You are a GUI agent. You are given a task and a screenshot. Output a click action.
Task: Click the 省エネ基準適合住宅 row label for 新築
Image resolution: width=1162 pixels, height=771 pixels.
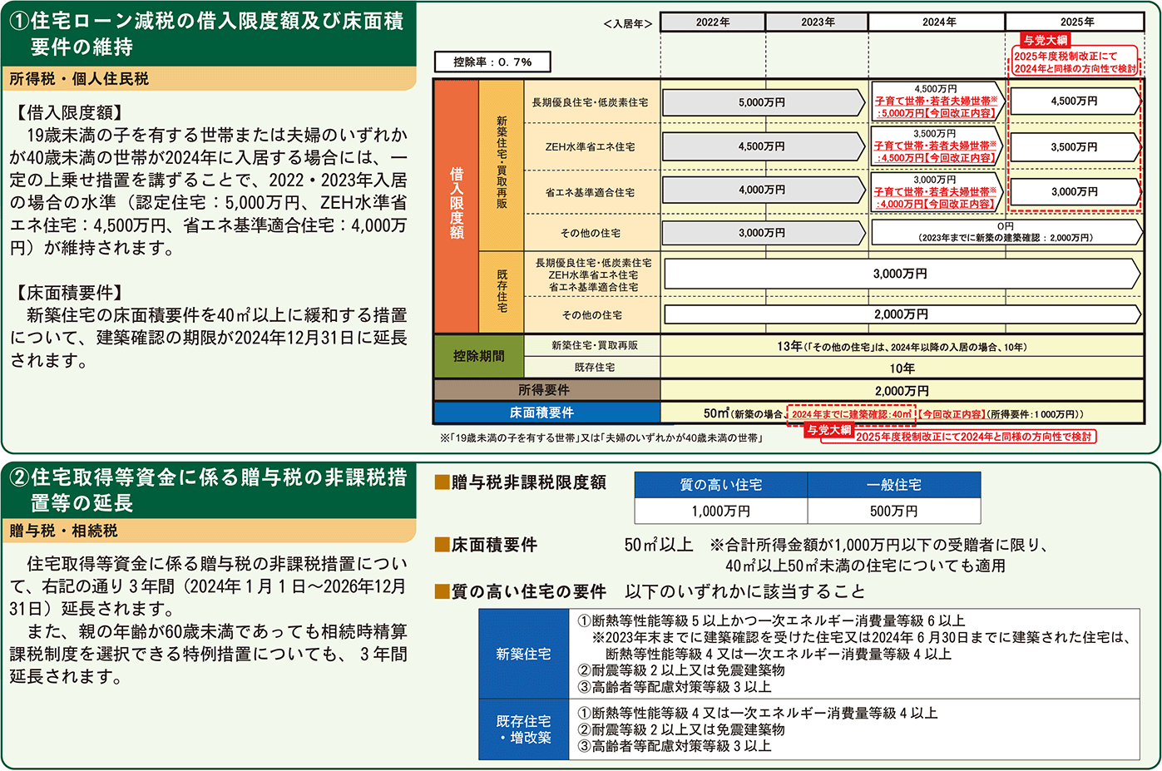coord(590,192)
